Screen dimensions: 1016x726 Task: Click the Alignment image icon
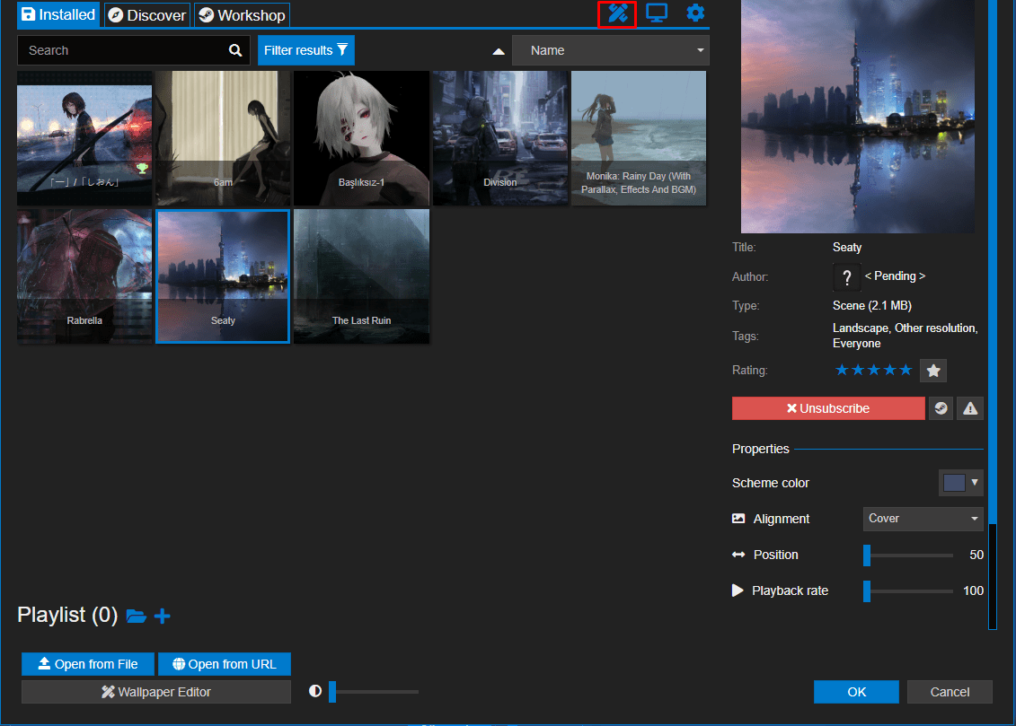738,519
